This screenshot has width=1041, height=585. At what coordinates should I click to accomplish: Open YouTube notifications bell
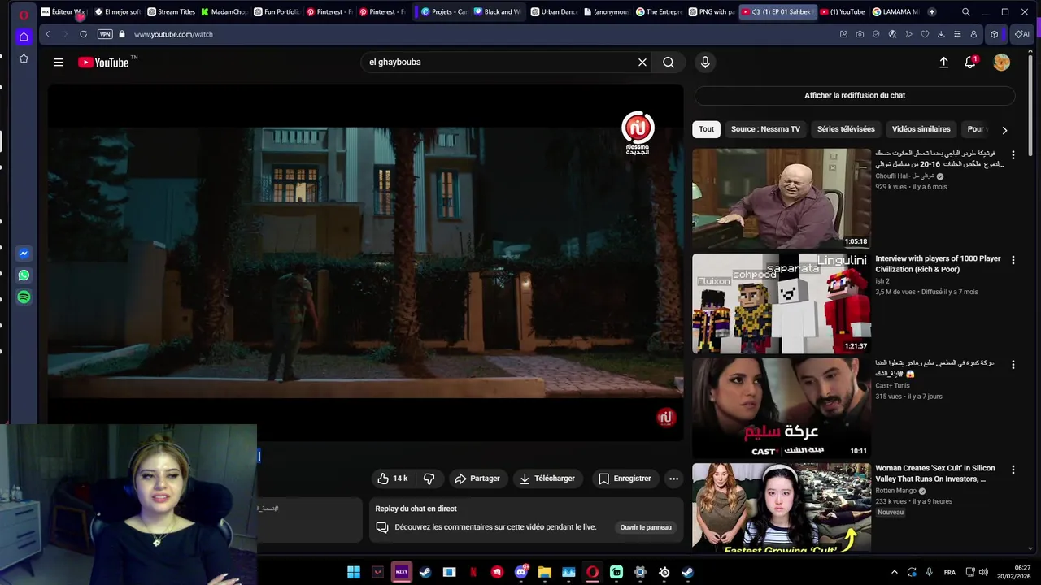pyautogui.click(x=970, y=62)
